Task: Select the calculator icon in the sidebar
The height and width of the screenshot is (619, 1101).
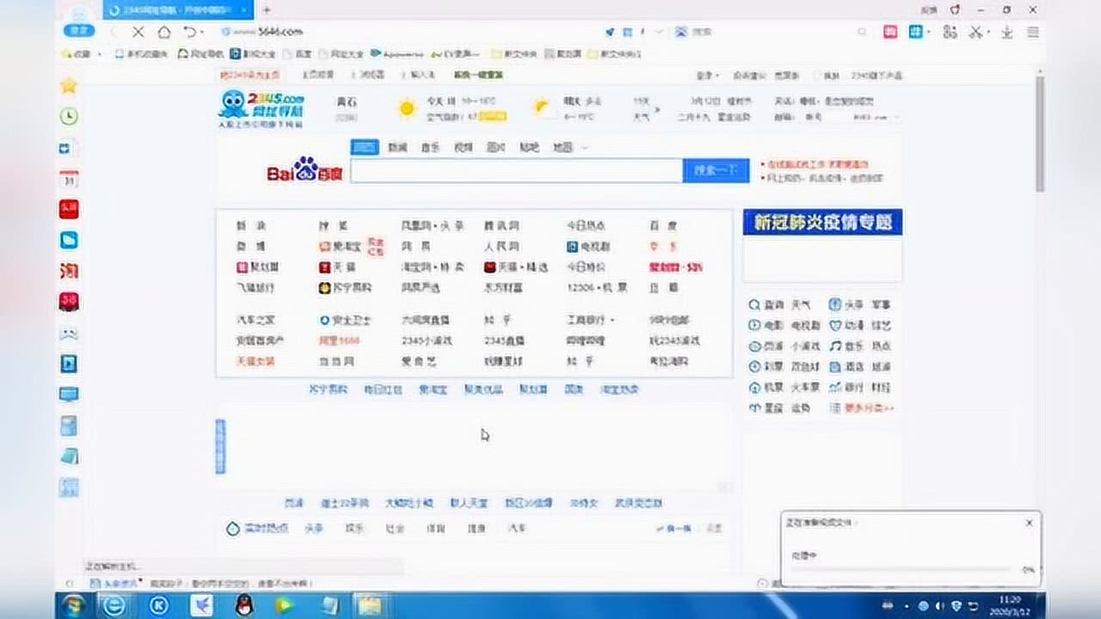Action: coord(69,426)
